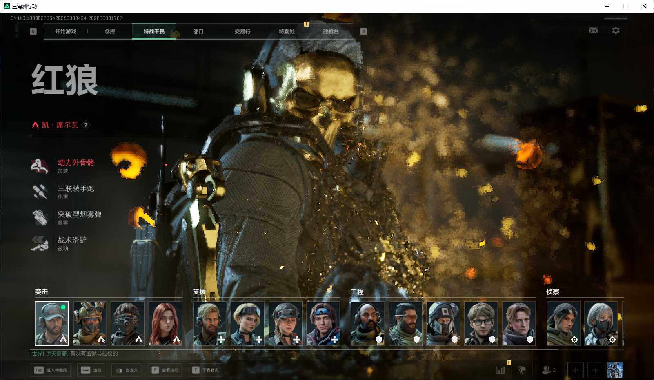The width and height of the screenshot is (654, 380).
Task: Click the Q previous tab key icon
Action: tap(33, 31)
